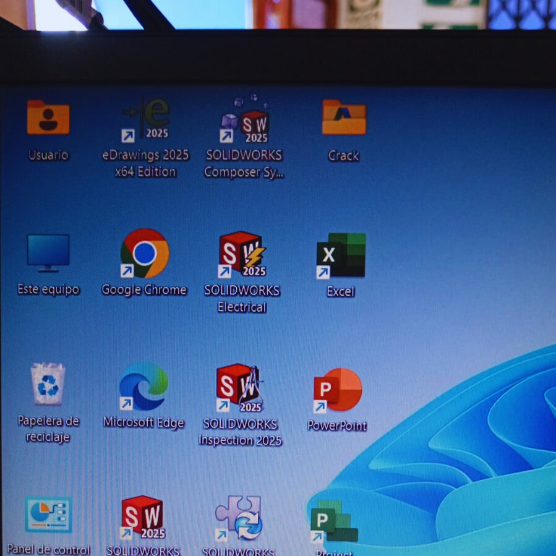Viewport: 556px width, 556px height.
Task: Open SOLIDWORKS Inspection 2025 shortcut
Action: pos(240,388)
